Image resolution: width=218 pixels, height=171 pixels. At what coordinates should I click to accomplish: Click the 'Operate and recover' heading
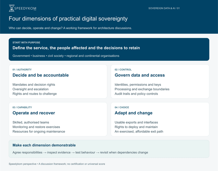coord(34,113)
